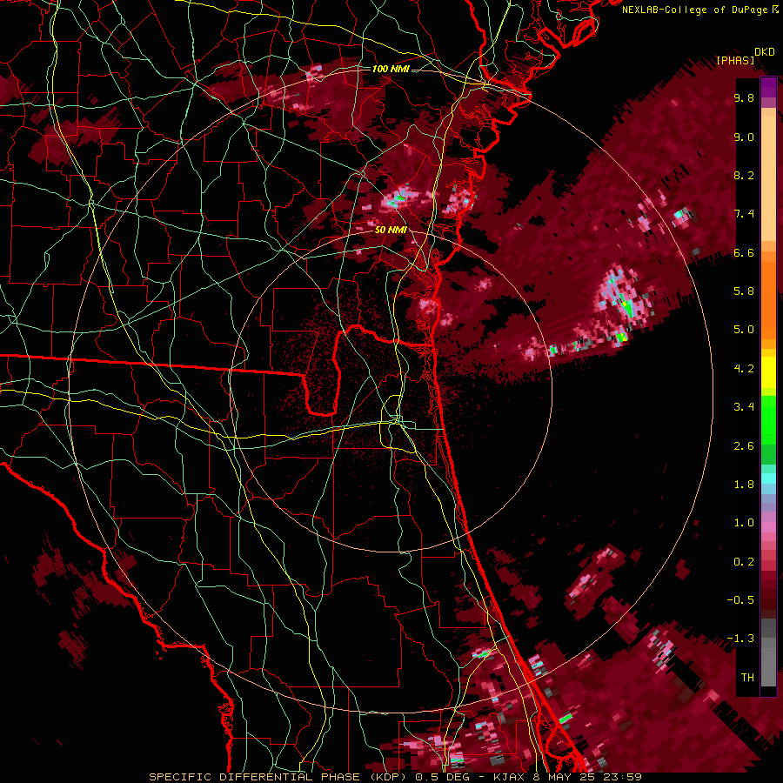Click the NEXLAB-College of DuPage title text
The image size is (783, 783).
tap(696, 10)
